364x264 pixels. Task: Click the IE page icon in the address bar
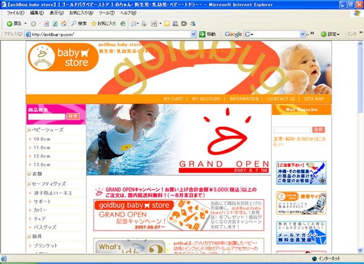click(28, 35)
